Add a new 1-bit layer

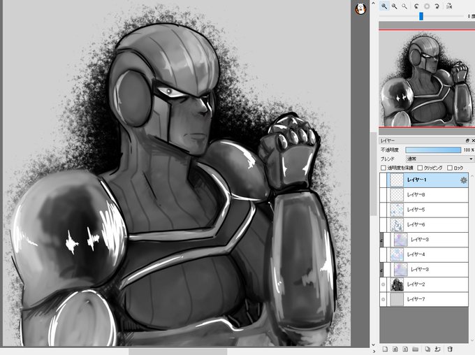[x=405, y=349]
